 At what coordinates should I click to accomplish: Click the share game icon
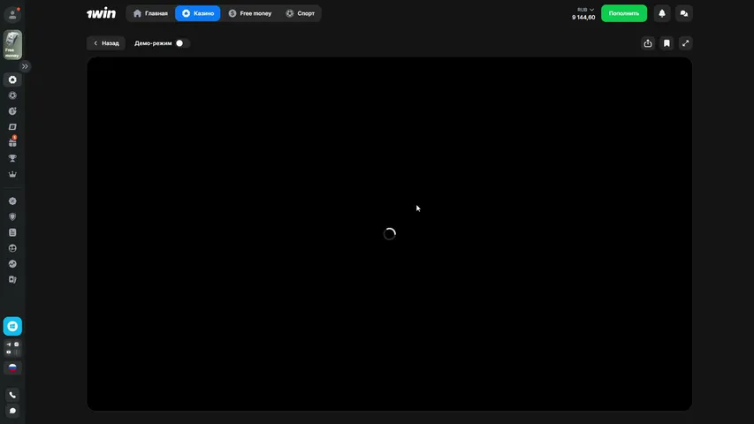[x=648, y=43]
